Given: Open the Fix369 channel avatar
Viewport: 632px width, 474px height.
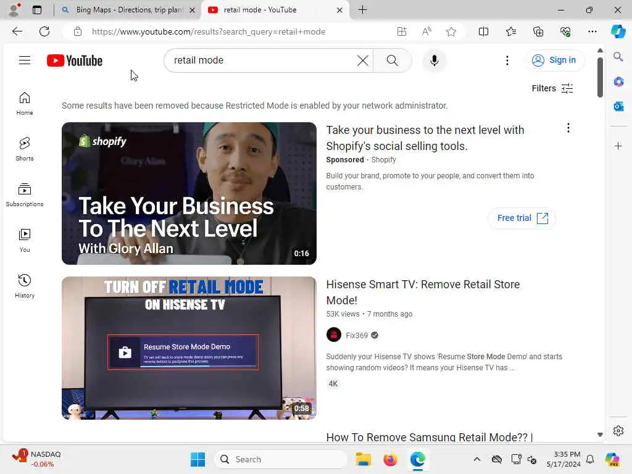Looking at the screenshot, I should [x=333, y=335].
